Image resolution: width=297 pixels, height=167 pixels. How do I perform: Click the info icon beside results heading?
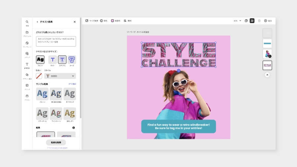[74, 127]
